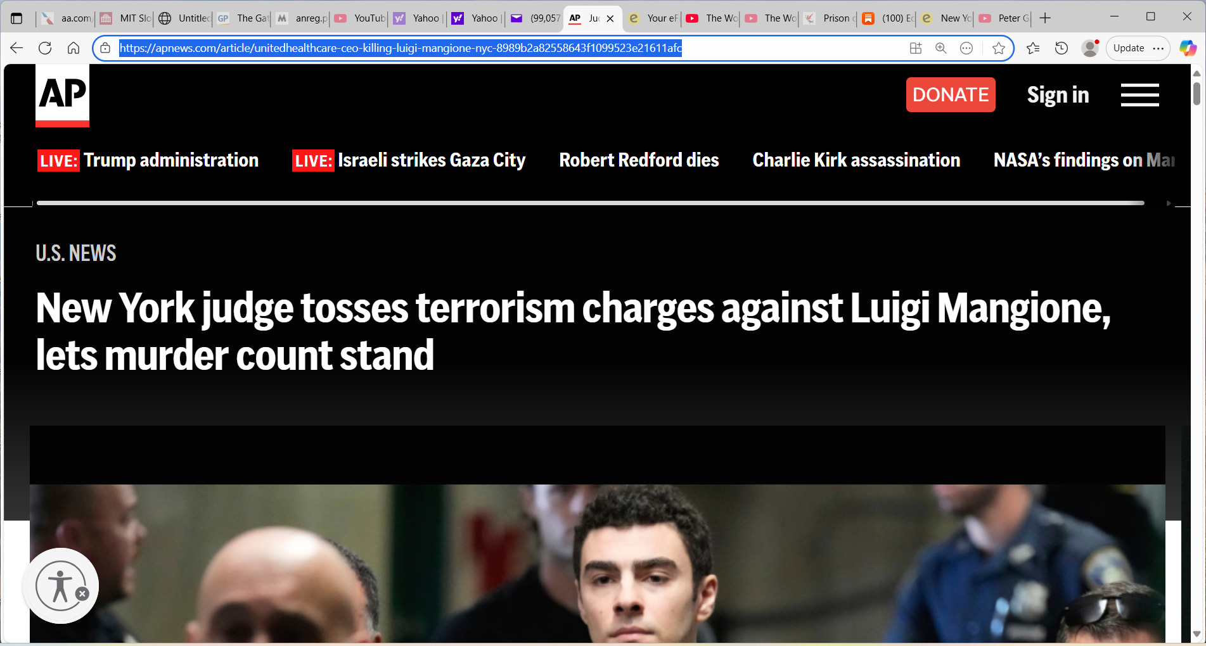Add this page to favorites star
This screenshot has width=1206, height=646.
click(x=999, y=48)
